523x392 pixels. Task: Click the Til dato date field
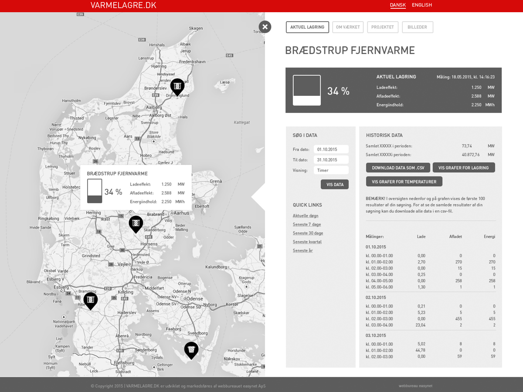tap(331, 160)
